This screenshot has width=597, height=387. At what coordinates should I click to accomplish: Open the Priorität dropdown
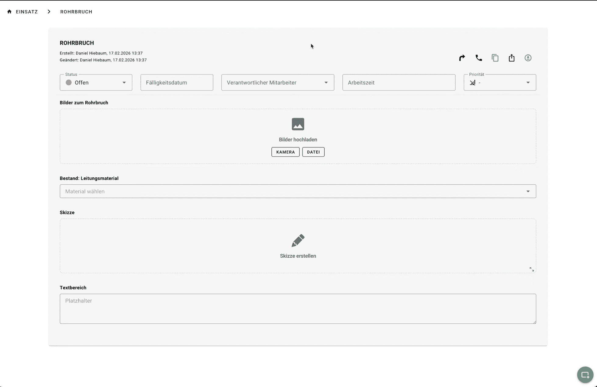(x=500, y=82)
